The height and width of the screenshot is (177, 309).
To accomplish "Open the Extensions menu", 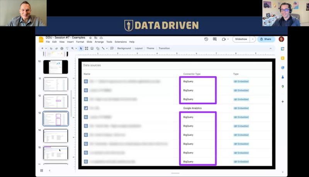I will tap(121, 42).
